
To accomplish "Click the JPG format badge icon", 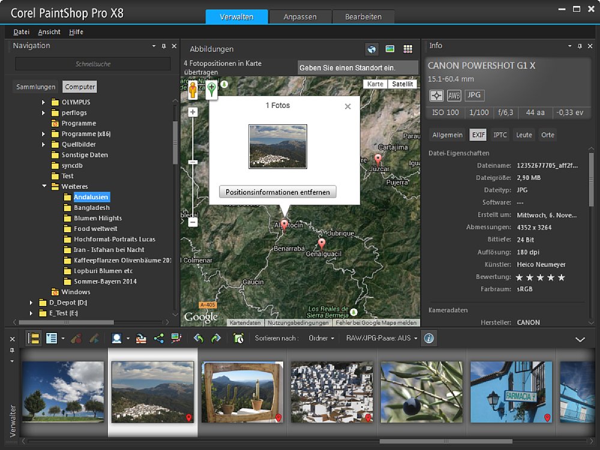I will 475,95.
